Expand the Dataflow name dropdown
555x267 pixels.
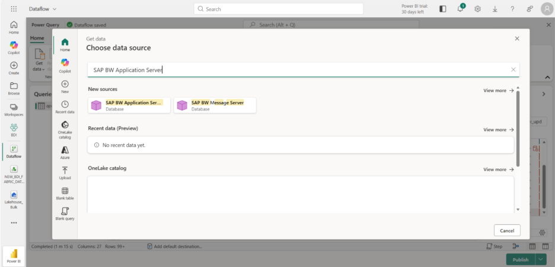tap(55, 9)
